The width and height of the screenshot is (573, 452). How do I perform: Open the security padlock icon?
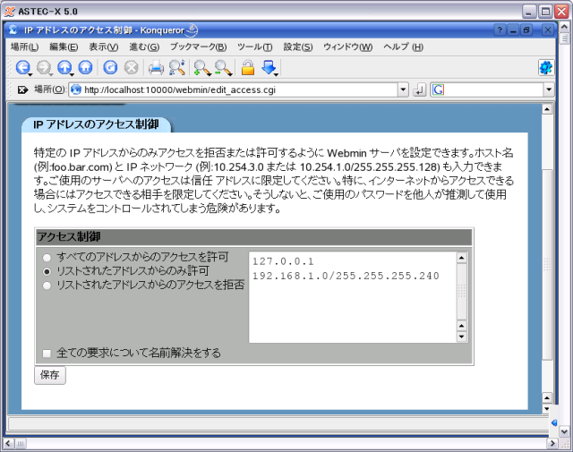click(248, 67)
